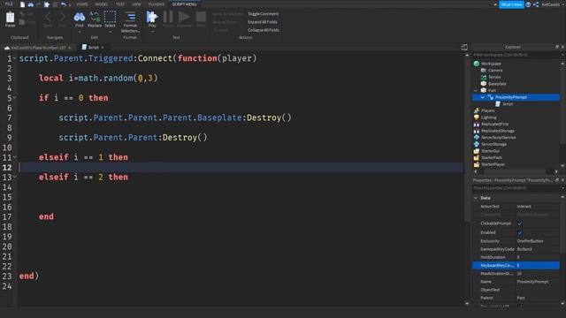Open the VIEW ribbon tab
Image resolution: width=566 pixels, height=318 pixels.
[x=136, y=4]
